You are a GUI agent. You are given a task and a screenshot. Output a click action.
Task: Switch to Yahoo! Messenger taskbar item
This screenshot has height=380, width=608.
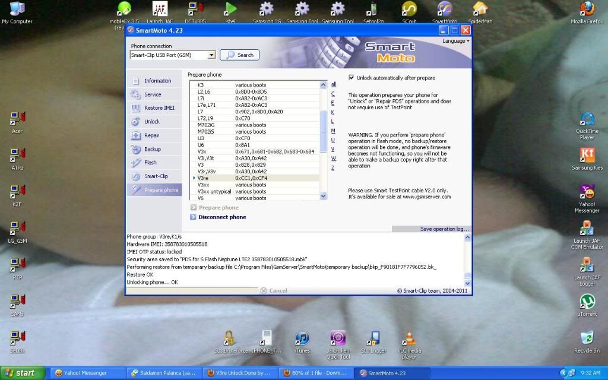point(87,373)
